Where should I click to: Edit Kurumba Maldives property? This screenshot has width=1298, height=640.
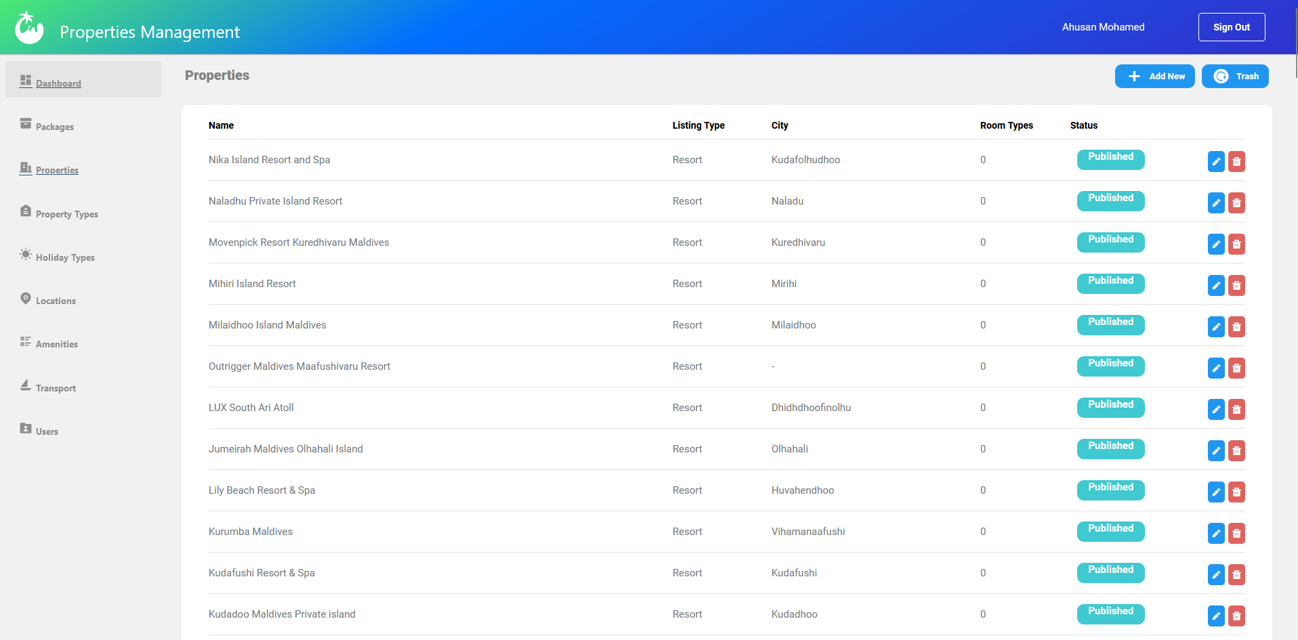(1216, 533)
